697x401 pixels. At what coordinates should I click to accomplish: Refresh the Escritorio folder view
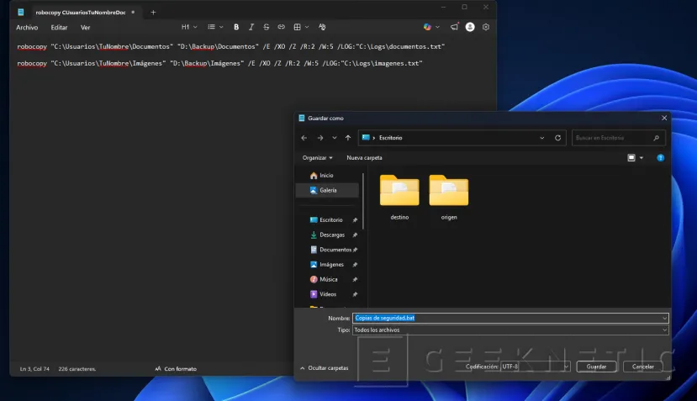point(558,138)
